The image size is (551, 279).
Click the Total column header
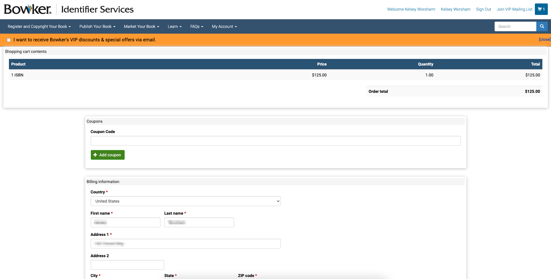pos(535,64)
